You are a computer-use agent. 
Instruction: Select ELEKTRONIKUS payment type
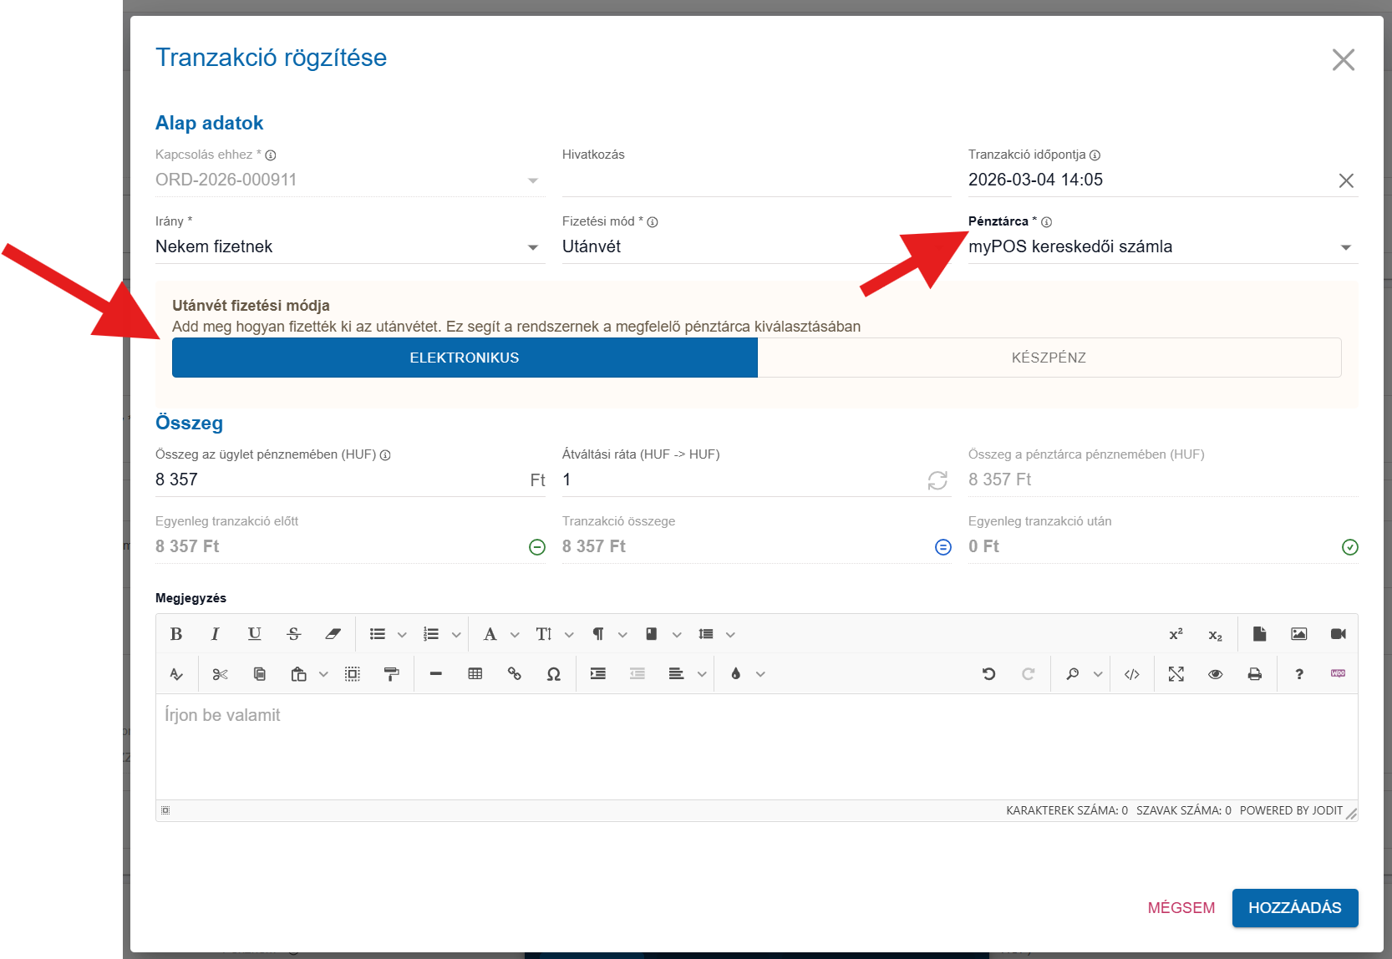pos(465,358)
